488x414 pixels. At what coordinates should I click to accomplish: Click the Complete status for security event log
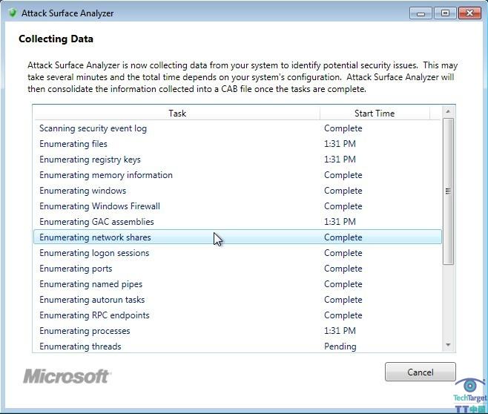point(343,128)
